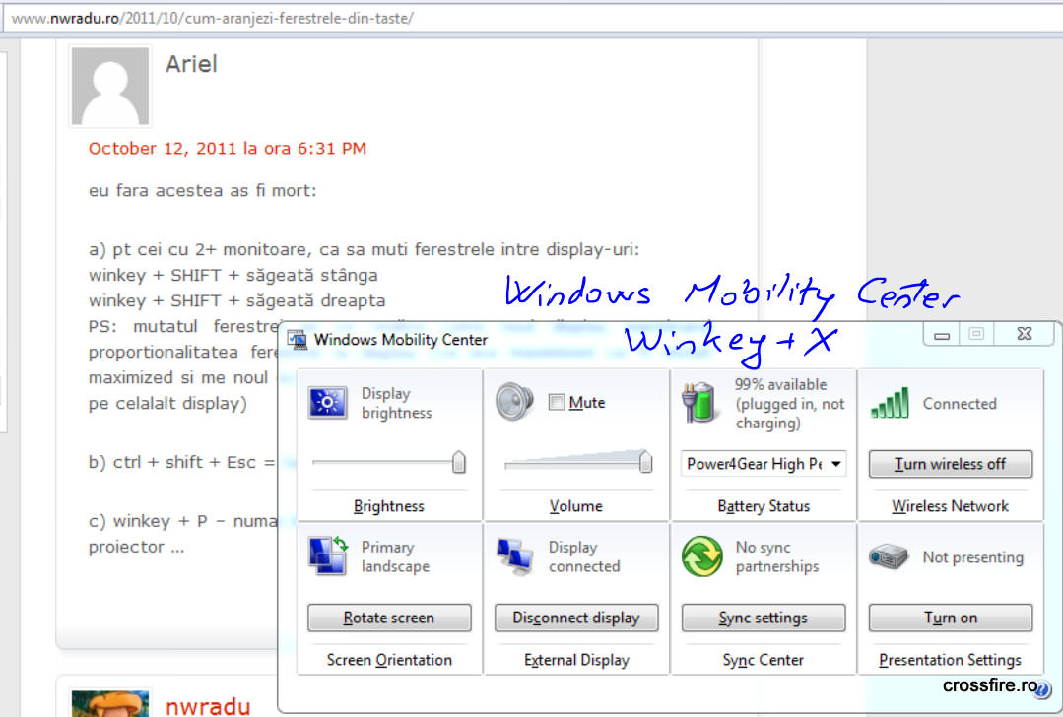This screenshot has height=717, width=1063.
Task: Close the Windows Mobility Center window
Action: pyautogui.click(x=1025, y=334)
